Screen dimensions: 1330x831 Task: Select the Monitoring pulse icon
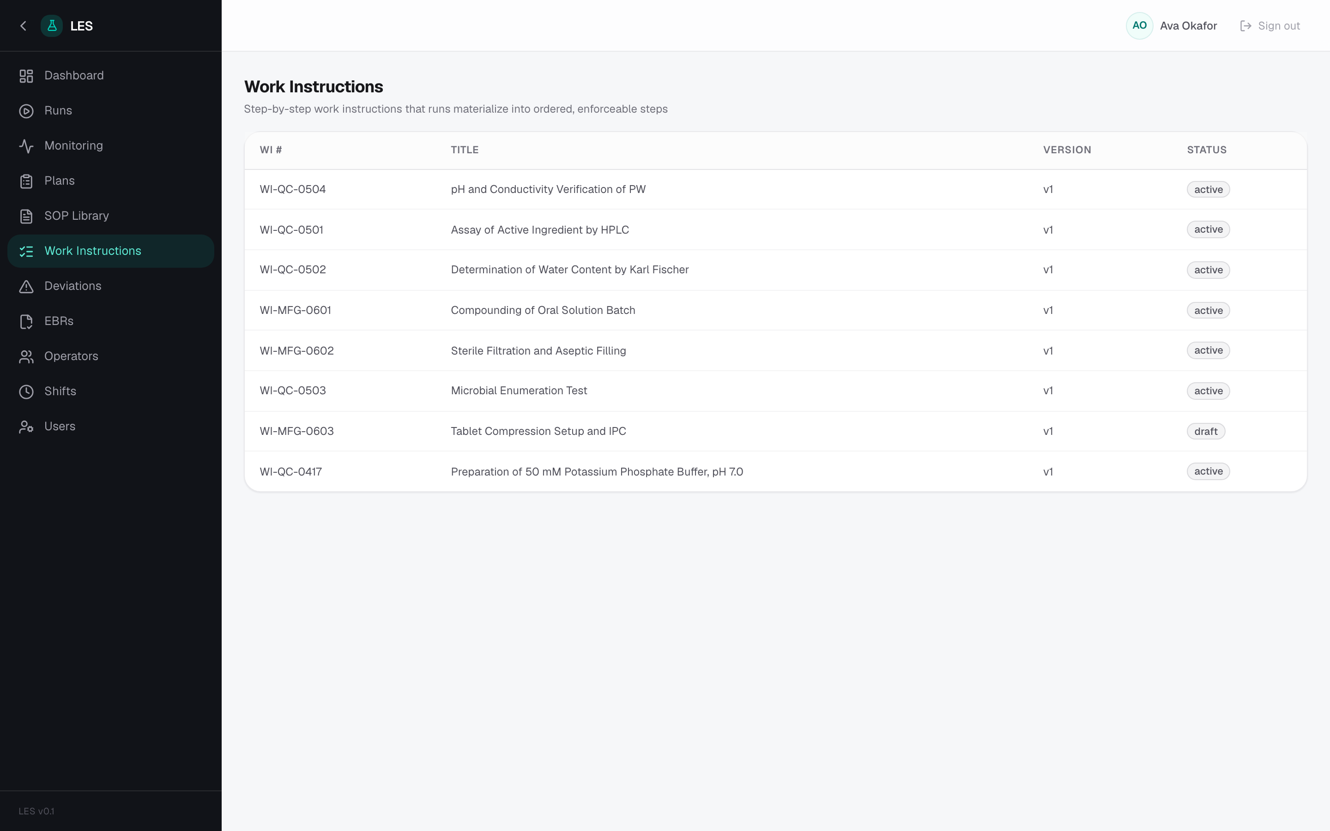[x=26, y=146]
